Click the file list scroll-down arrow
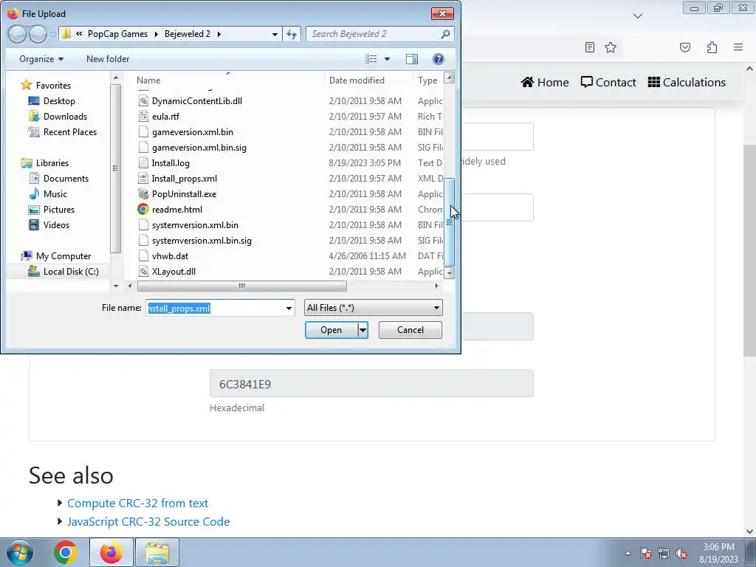The height and width of the screenshot is (567, 756). (449, 273)
